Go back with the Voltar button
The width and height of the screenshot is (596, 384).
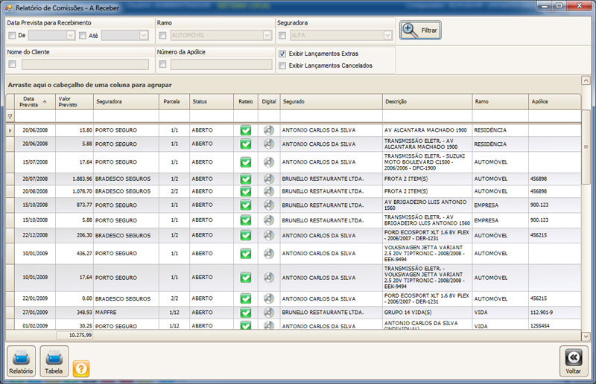pos(573,361)
